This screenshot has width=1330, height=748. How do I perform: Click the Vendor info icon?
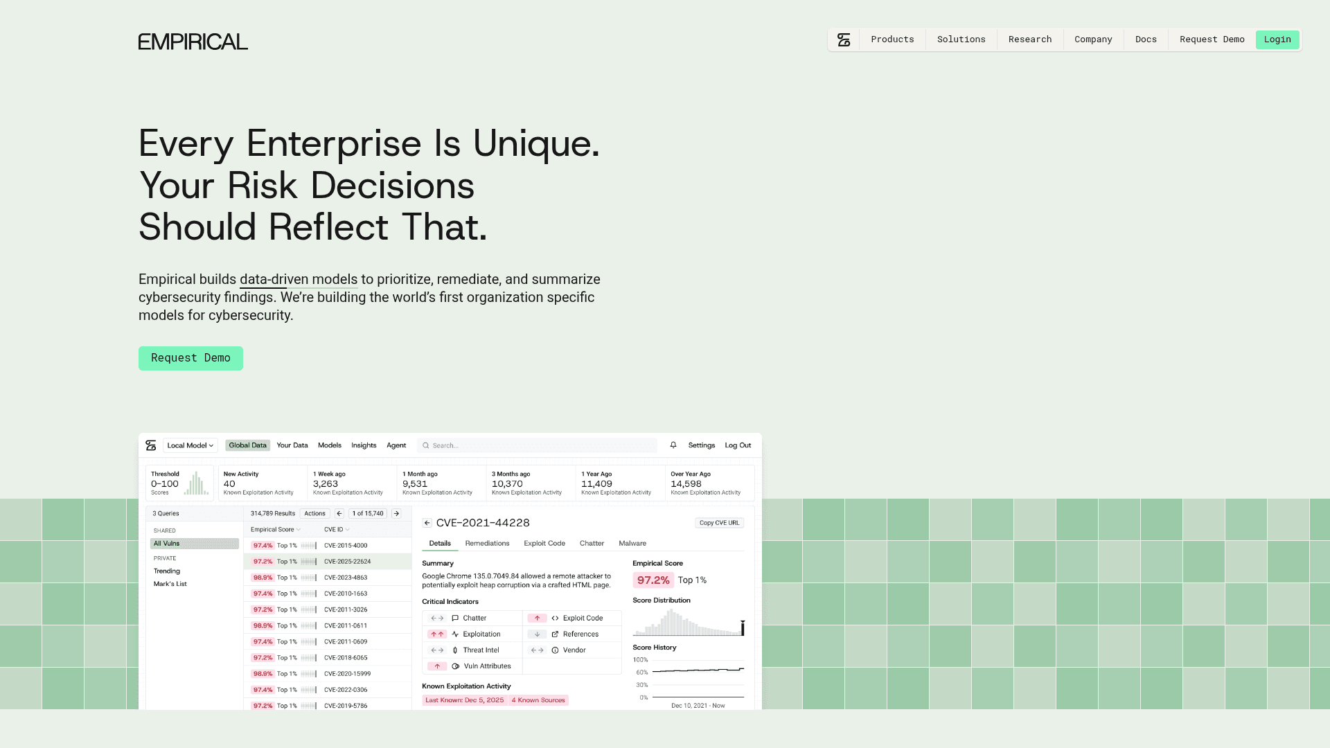[555, 650]
